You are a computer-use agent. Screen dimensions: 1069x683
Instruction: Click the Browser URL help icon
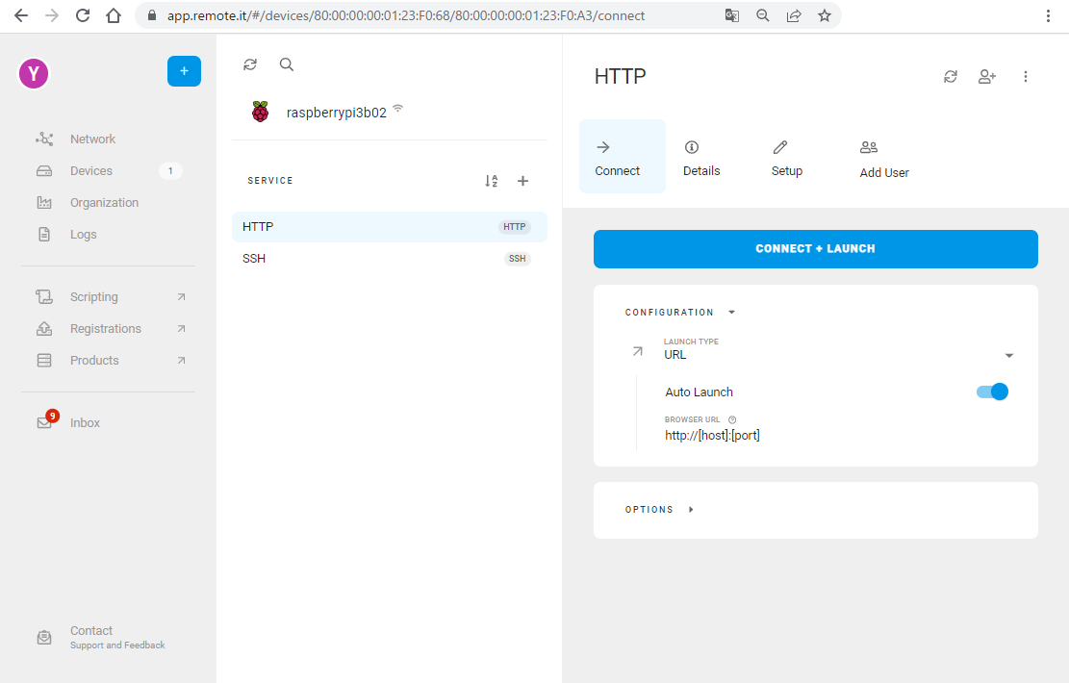tap(732, 419)
